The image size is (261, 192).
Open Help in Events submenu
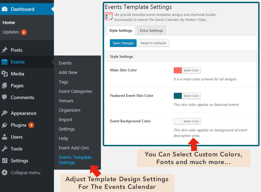63,139
